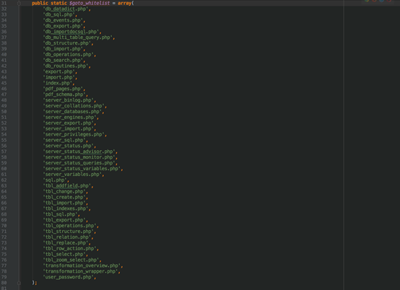Open file in Safari browser icon
Image resolution: width=400 pixels, height=290 pixels.
[382, 1]
